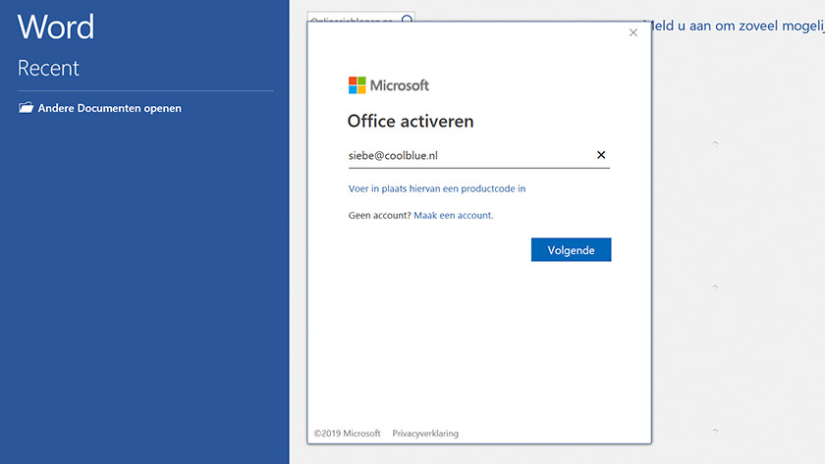This screenshot has width=825, height=464.
Task: Clear the email field with the X icon
Action: point(601,155)
